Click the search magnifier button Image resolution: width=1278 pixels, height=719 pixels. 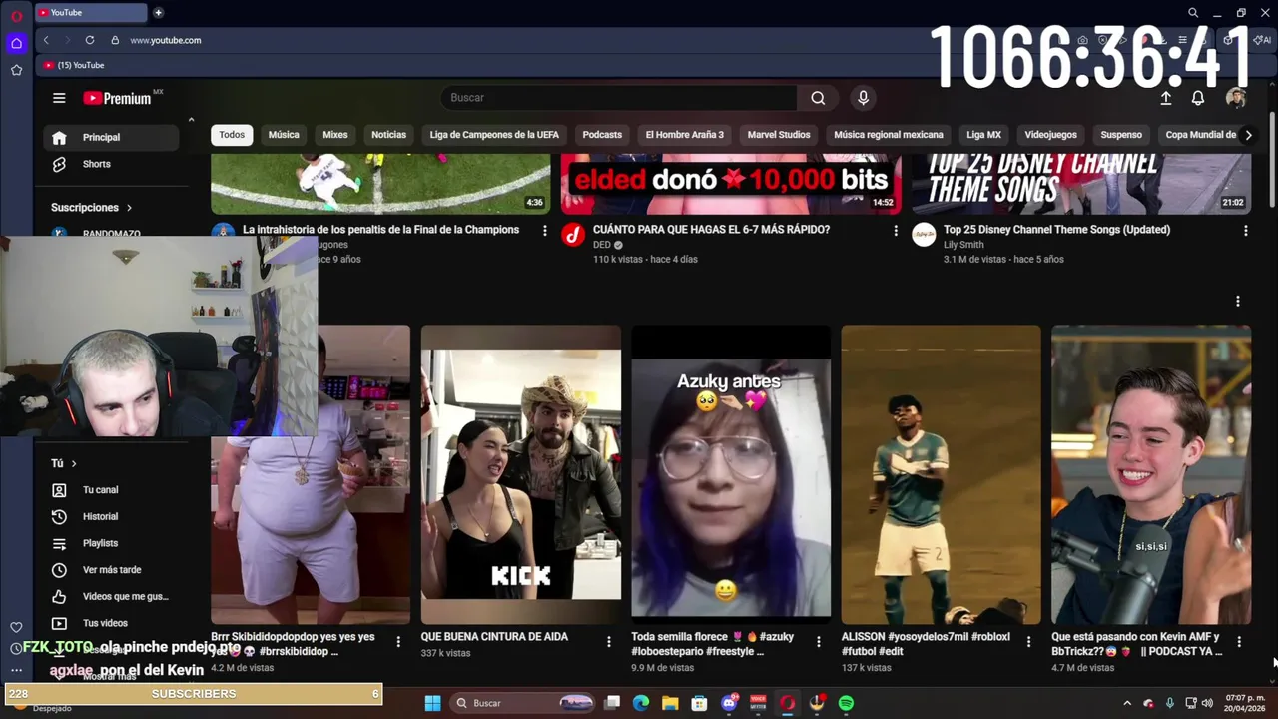(818, 98)
